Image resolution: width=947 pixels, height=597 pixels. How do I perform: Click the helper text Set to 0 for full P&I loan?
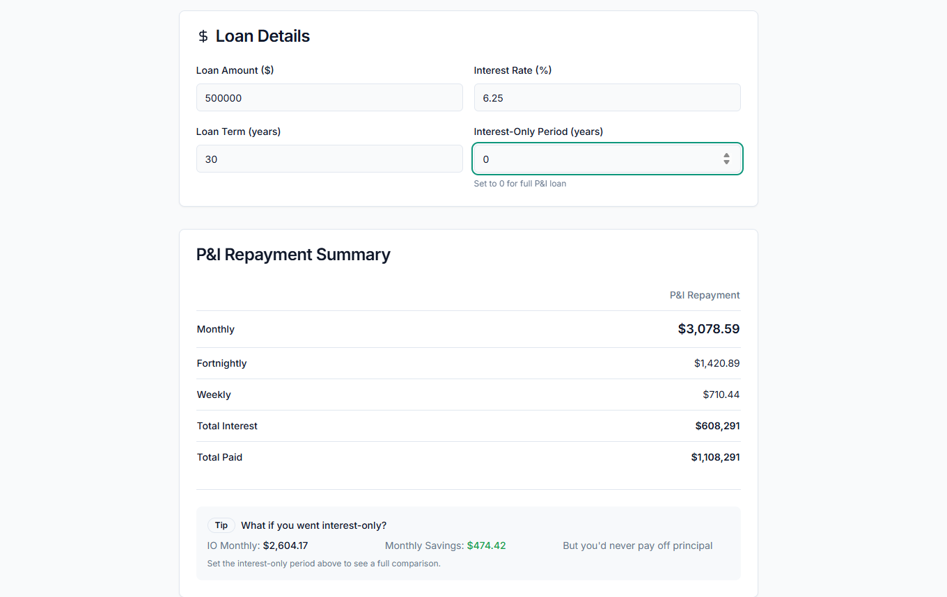click(x=520, y=183)
